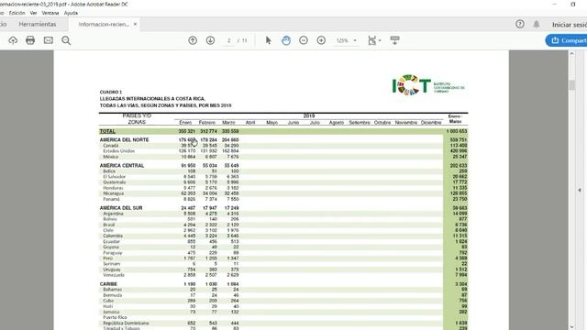Screen dimensions: 587x330
Task: Maximize the Acrobat Reader window
Action: [x=573, y=4]
